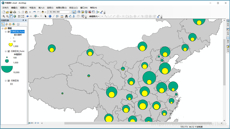Uncheck the 行政区划_Point layer with 种植面积

9,51
